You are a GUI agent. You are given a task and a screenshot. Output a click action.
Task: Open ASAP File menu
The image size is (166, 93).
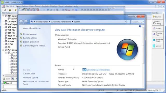[x=7, y=6]
